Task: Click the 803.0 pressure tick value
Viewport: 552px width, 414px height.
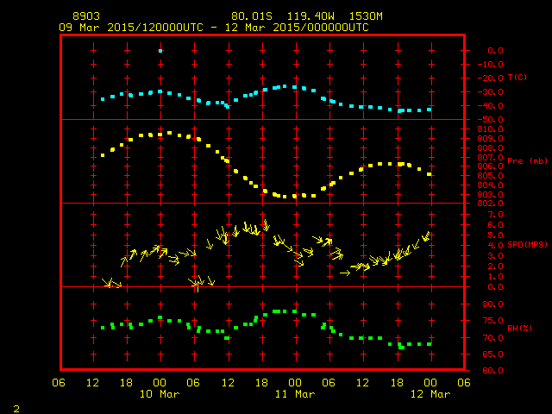Action: point(491,194)
